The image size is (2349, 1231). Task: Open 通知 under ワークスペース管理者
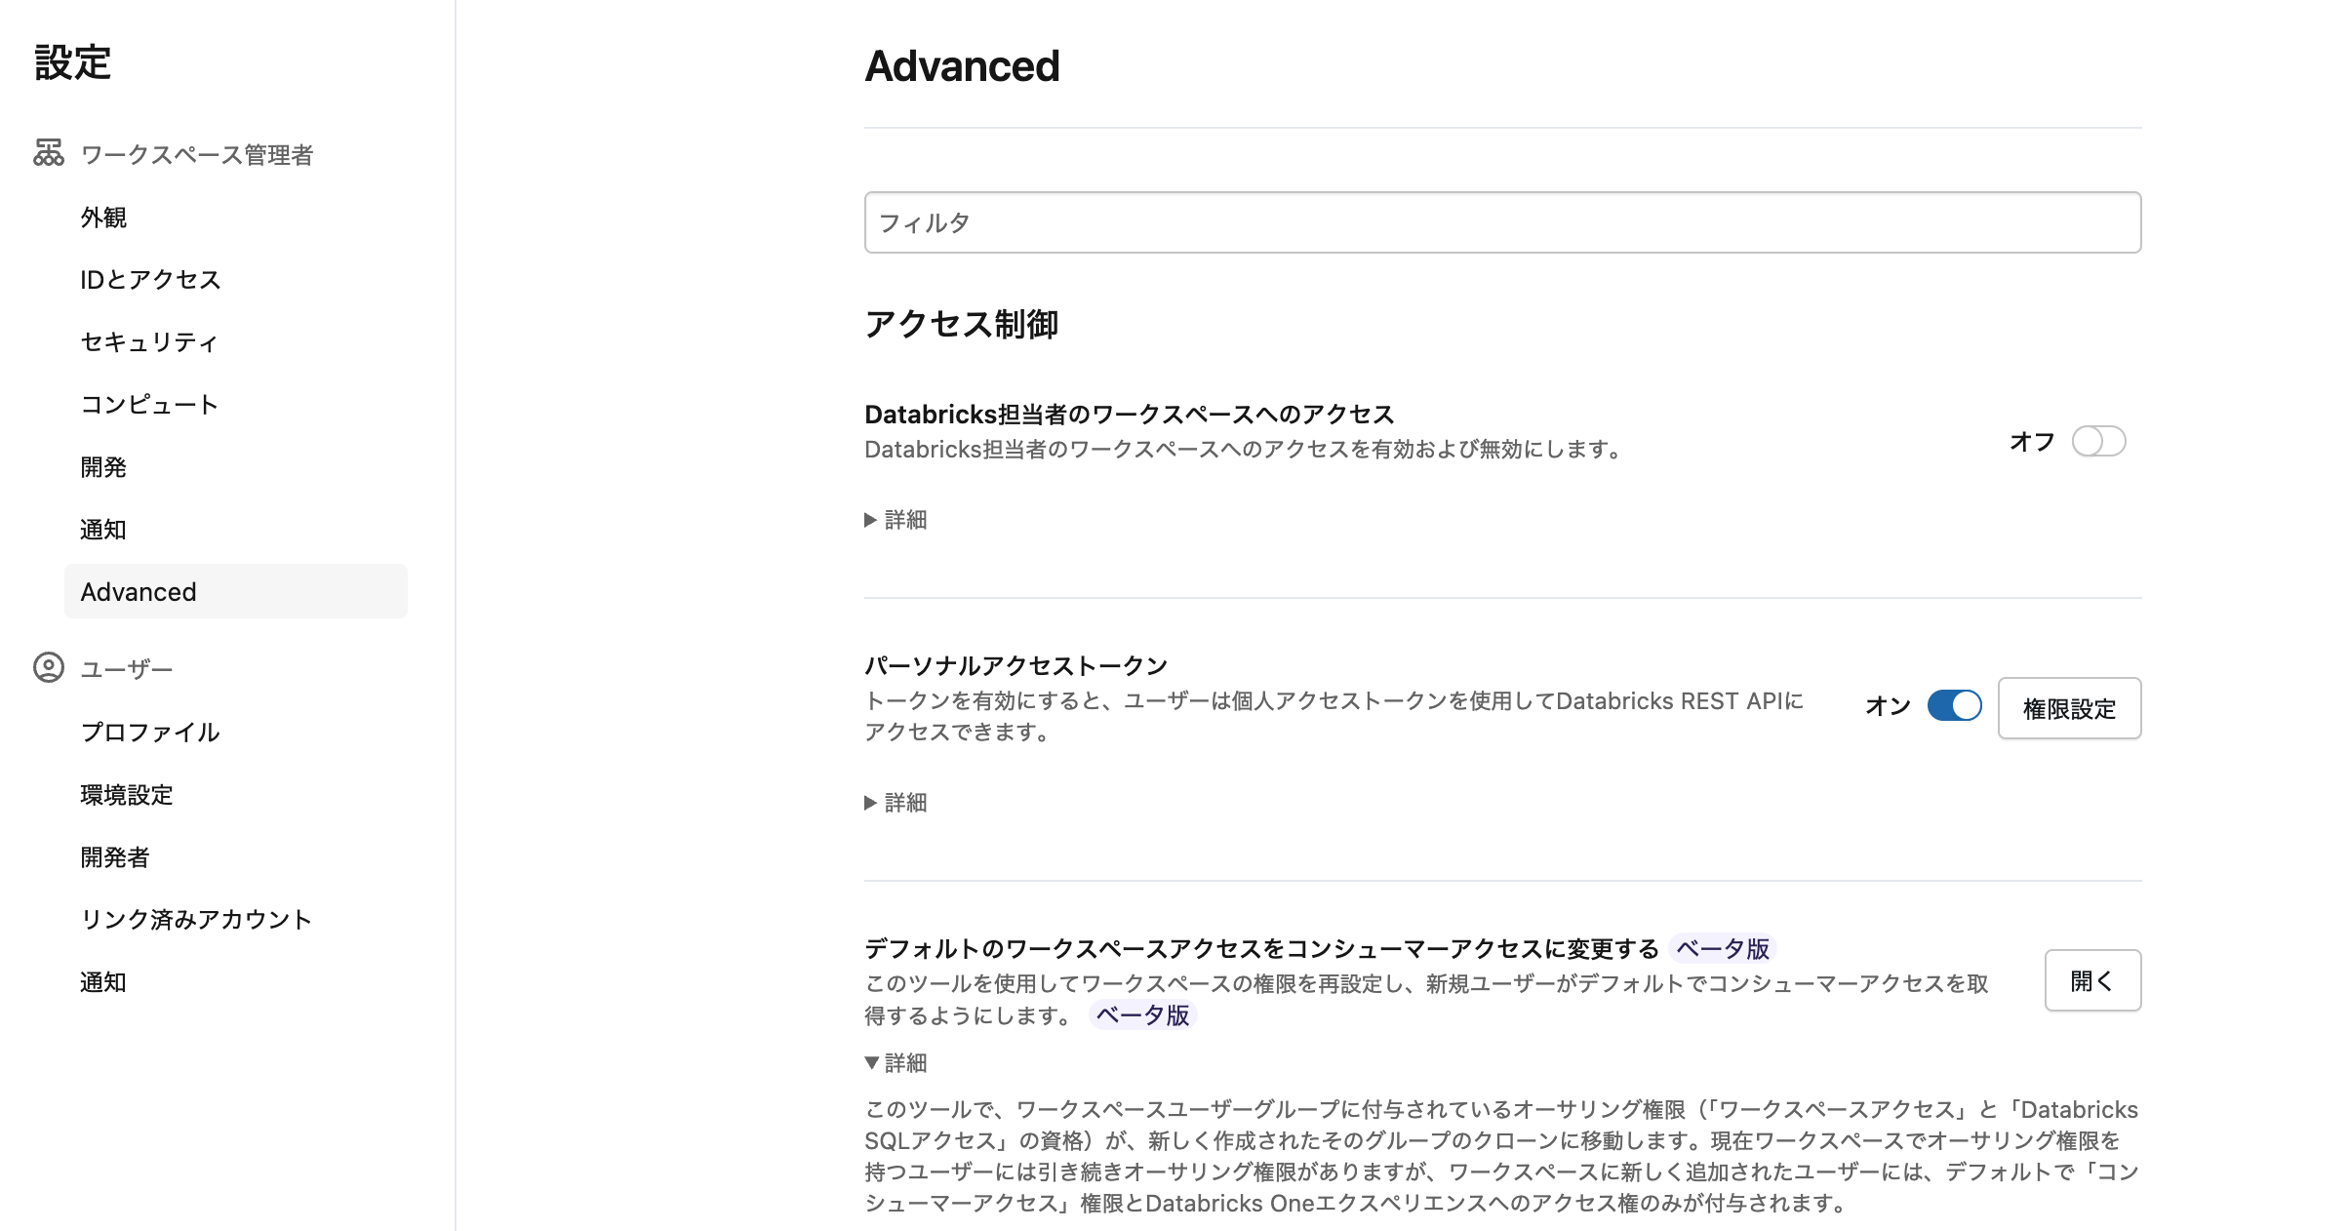tap(102, 529)
